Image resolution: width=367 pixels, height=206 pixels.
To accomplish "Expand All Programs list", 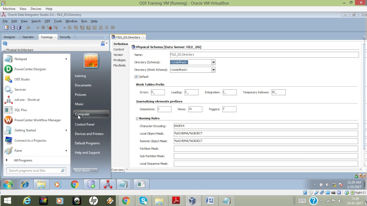I will click(23, 161).
